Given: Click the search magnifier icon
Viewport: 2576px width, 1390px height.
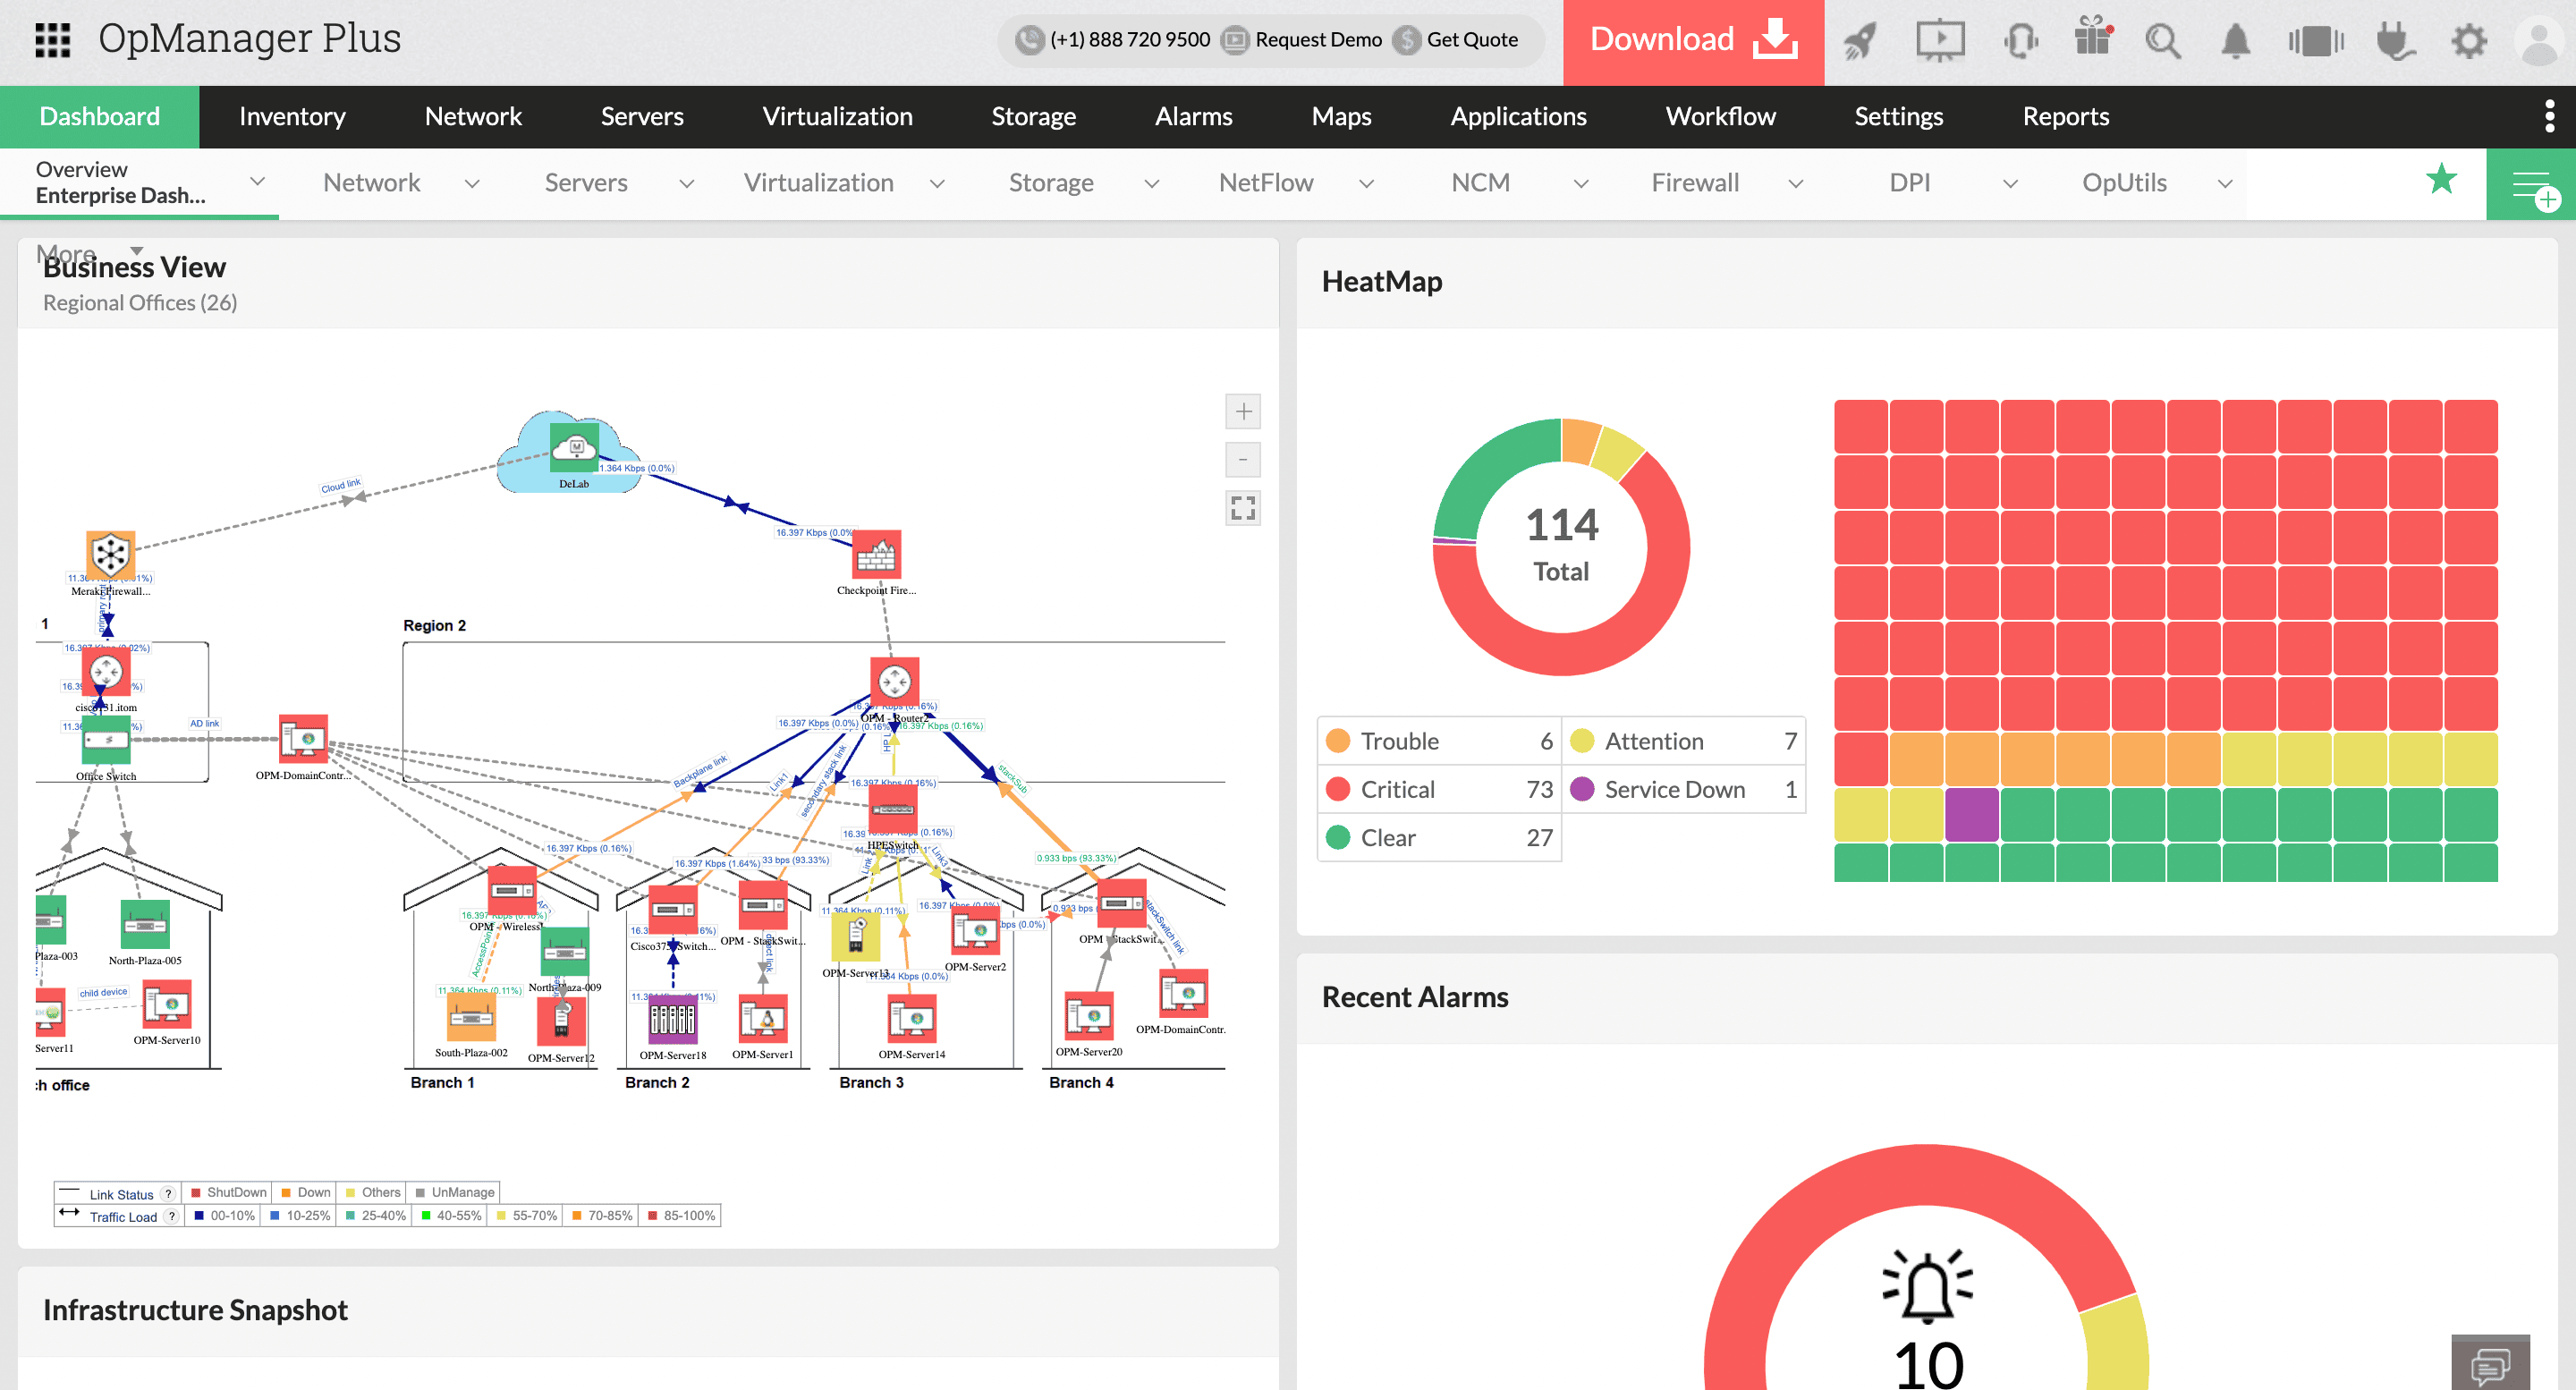Looking at the screenshot, I should tap(2163, 41).
